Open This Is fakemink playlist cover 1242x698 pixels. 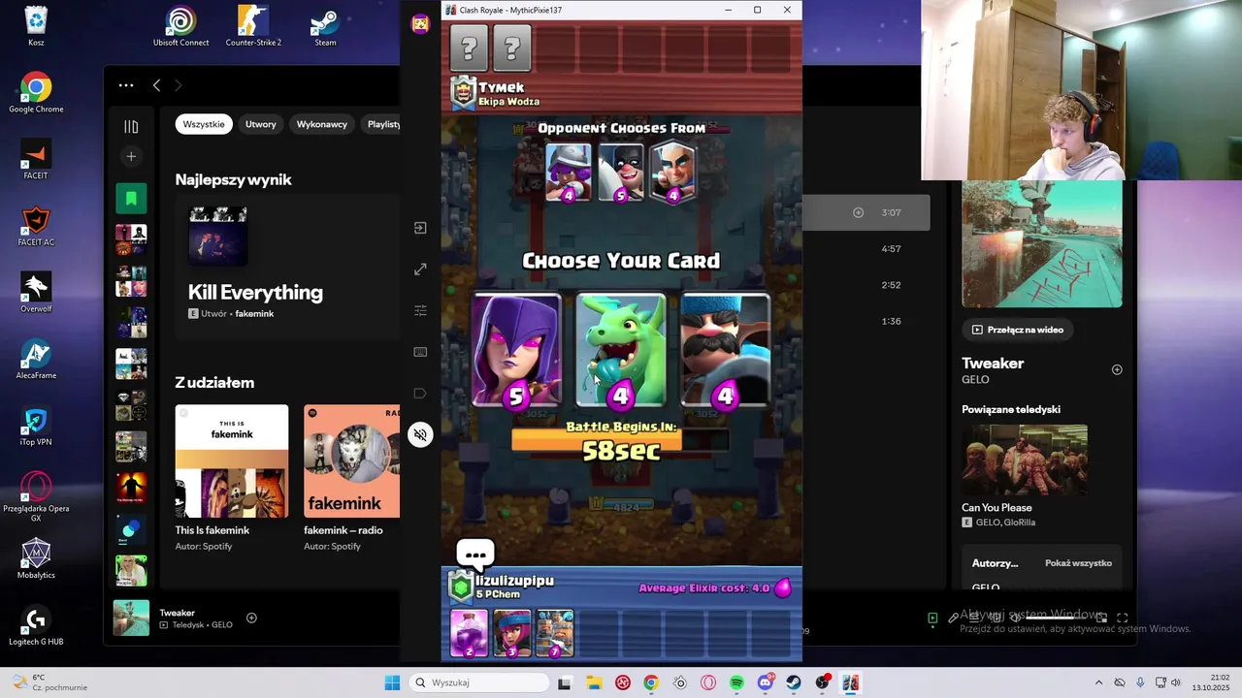(x=232, y=461)
